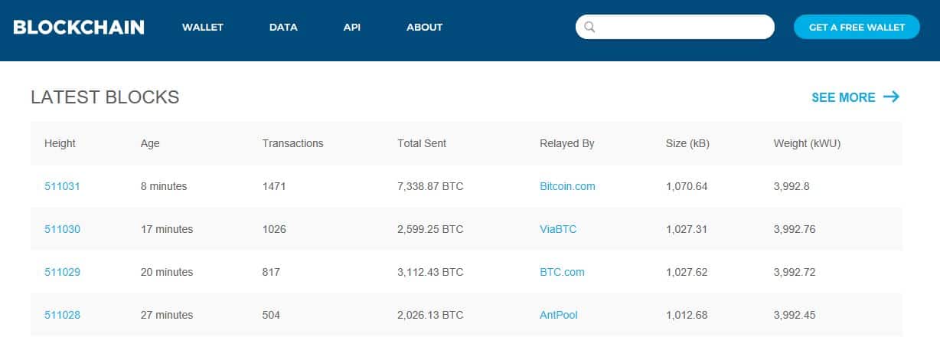The height and width of the screenshot is (357, 940).
Task: Open the ABOUT menu
Action: click(425, 27)
